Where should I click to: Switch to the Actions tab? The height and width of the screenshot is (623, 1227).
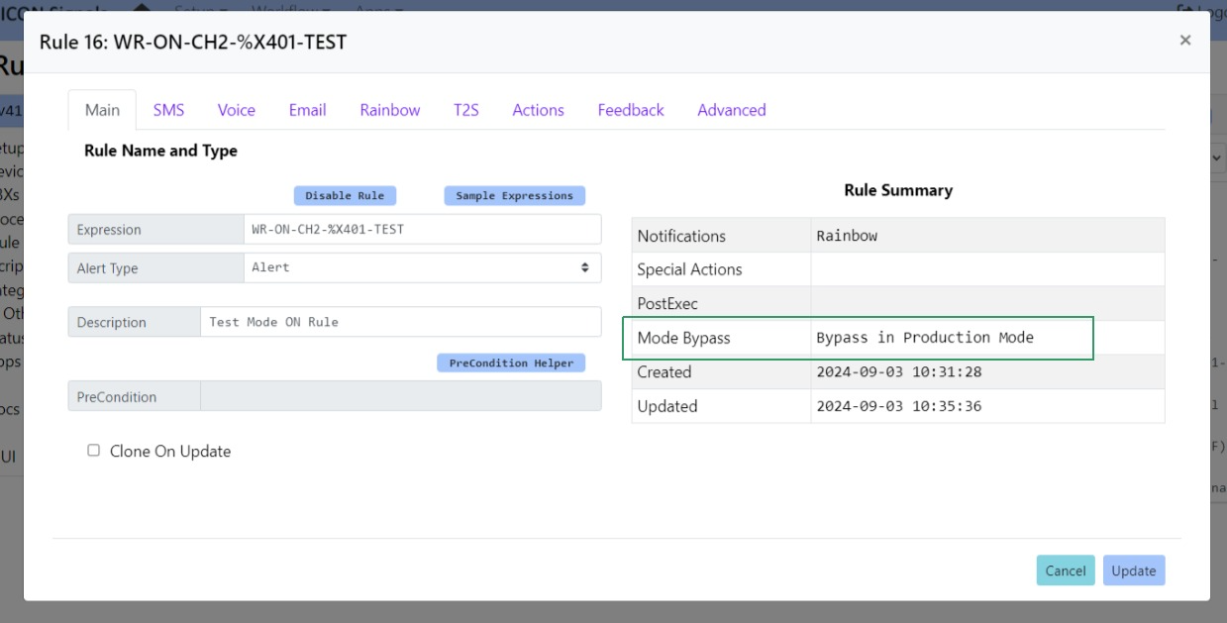pyautogui.click(x=538, y=109)
